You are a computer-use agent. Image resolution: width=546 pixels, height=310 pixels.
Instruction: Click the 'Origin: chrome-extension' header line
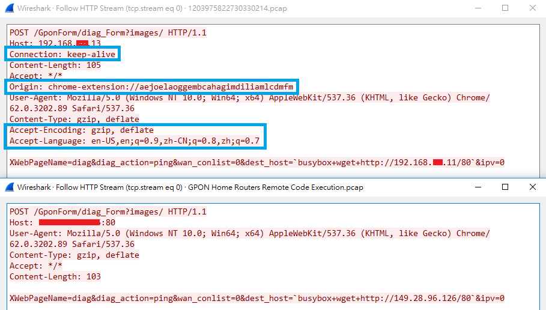point(151,87)
